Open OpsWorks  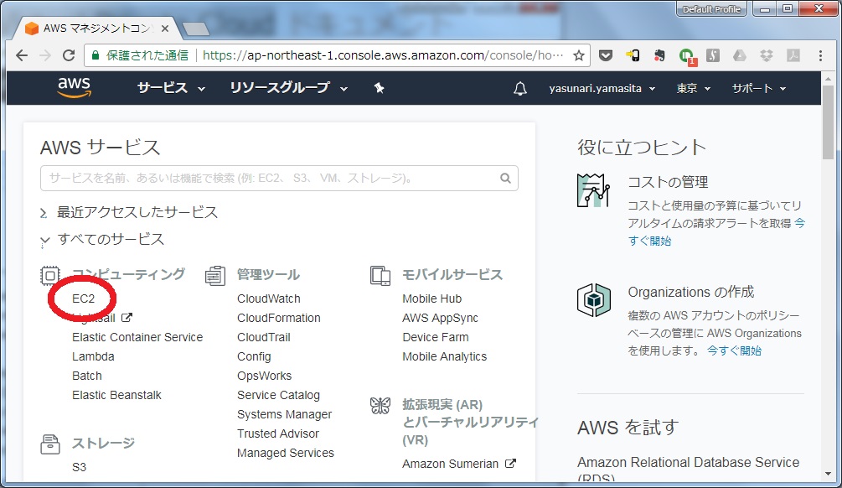tap(264, 376)
